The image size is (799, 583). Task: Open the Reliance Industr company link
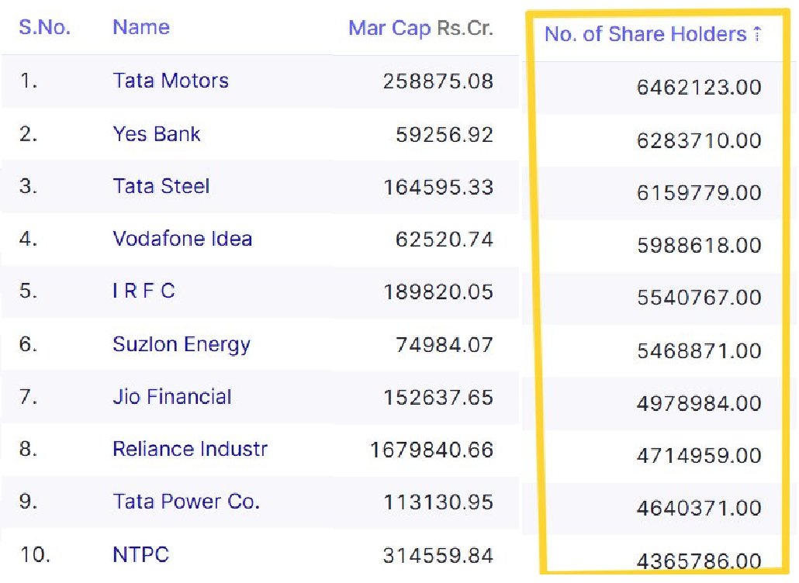click(x=190, y=449)
